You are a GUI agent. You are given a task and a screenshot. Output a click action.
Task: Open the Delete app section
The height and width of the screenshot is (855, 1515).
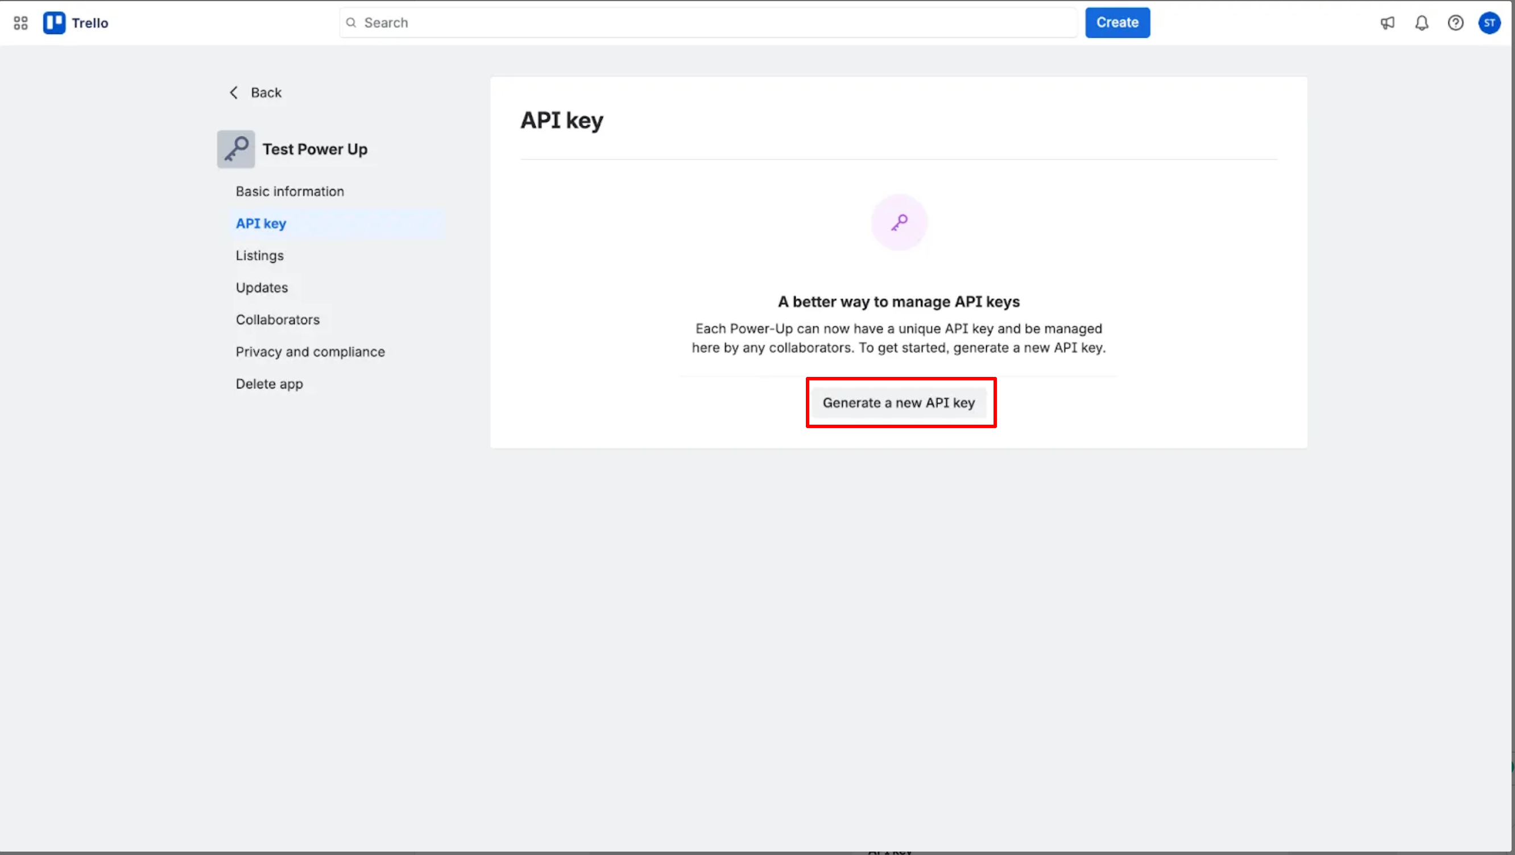click(x=270, y=384)
